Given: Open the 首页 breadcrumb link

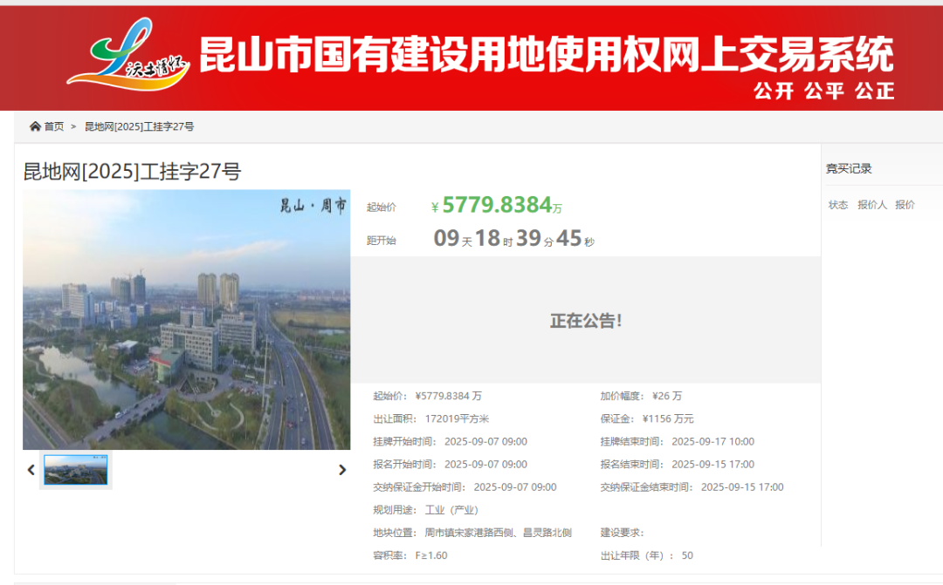Looking at the screenshot, I should (x=54, y=126).
